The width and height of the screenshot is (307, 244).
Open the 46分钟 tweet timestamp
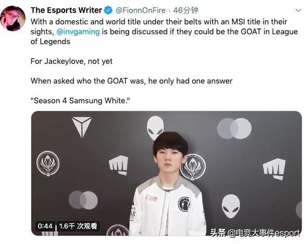186,10
